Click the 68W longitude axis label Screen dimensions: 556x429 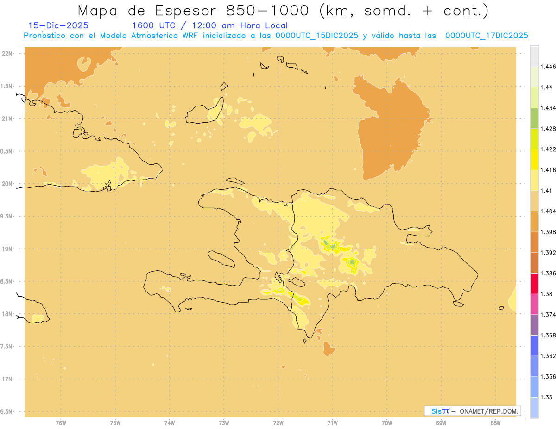tap(495, 423)
